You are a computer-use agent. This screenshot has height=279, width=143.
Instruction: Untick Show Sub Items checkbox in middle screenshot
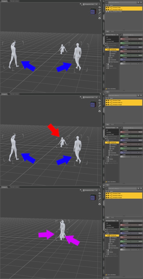coord(106,182)
